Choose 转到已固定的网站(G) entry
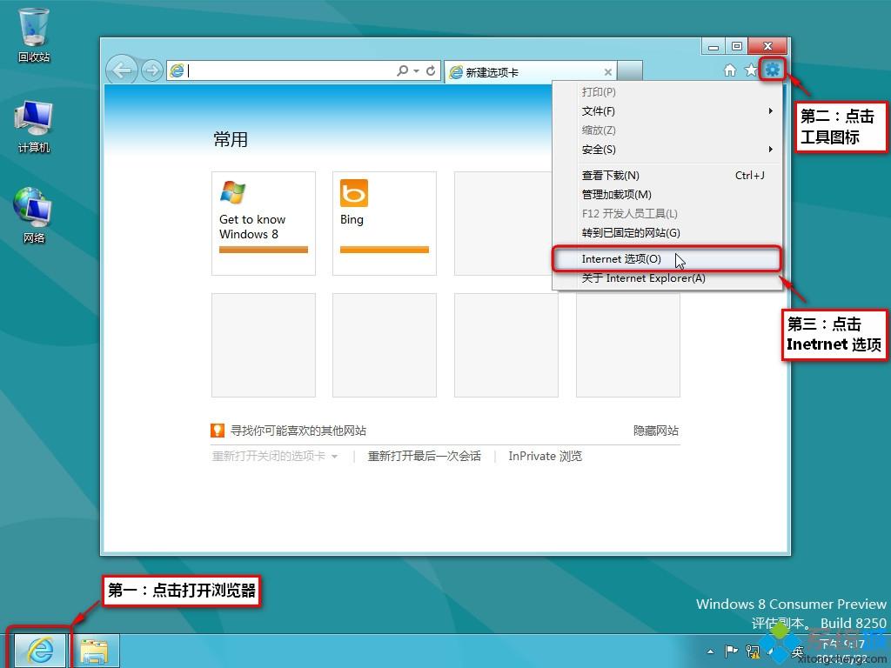The height and width of the screenshot is (668, 891). [667, 233]
